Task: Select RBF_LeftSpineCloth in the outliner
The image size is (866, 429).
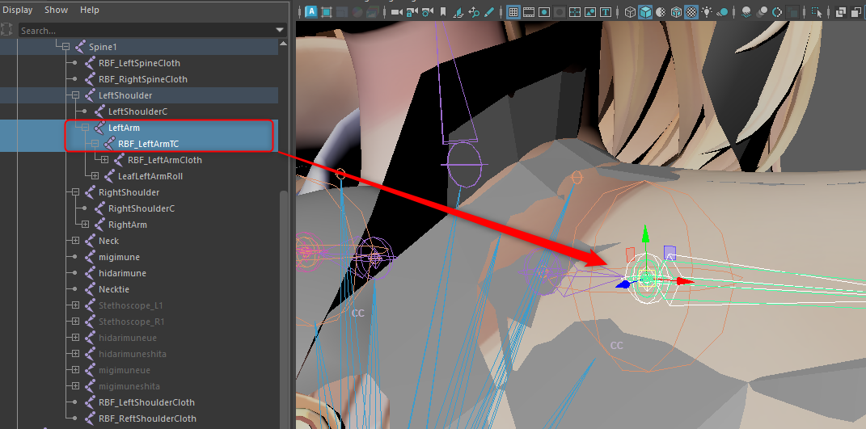Action: click(x=139, y=63)
